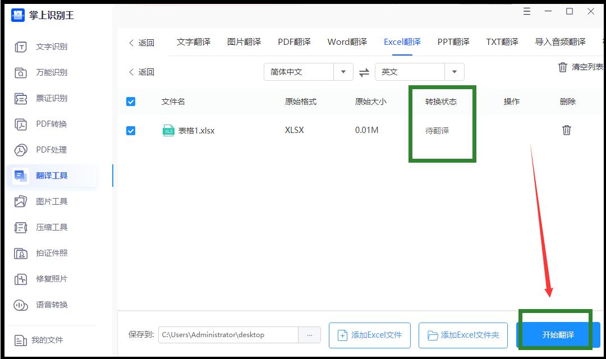Delete 表格1.xlsx using its trash icon
Viewport: 606px width, 359px height.
click(x=567, y=130)
